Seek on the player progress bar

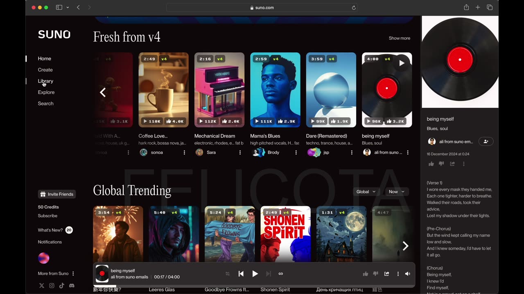point(254,286)
